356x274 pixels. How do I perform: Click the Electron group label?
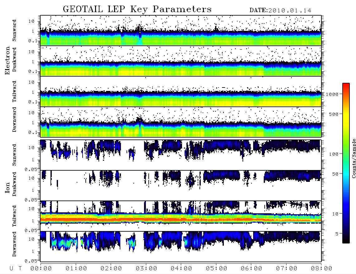click(x=7, y=60)
